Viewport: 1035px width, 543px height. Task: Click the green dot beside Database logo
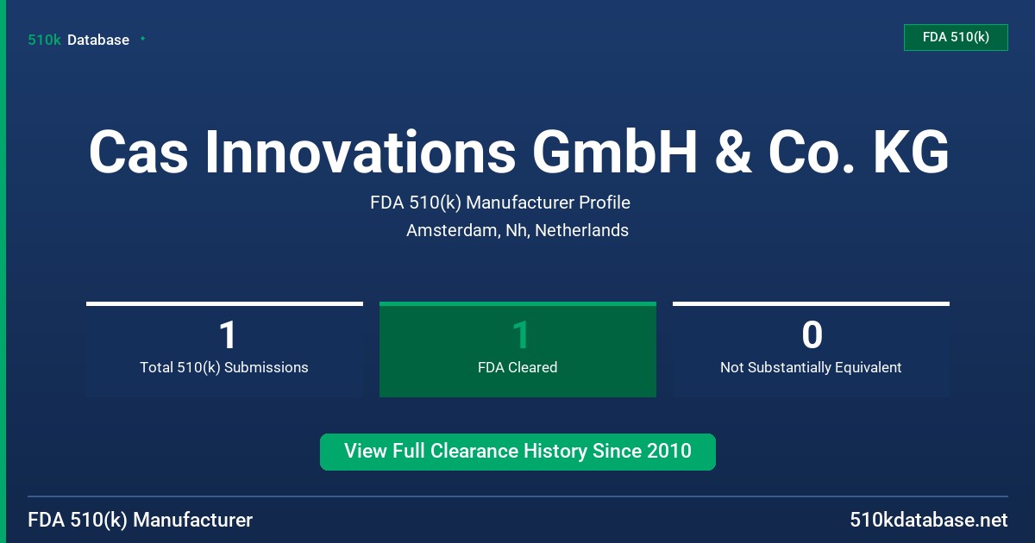(x=142, y=39)
